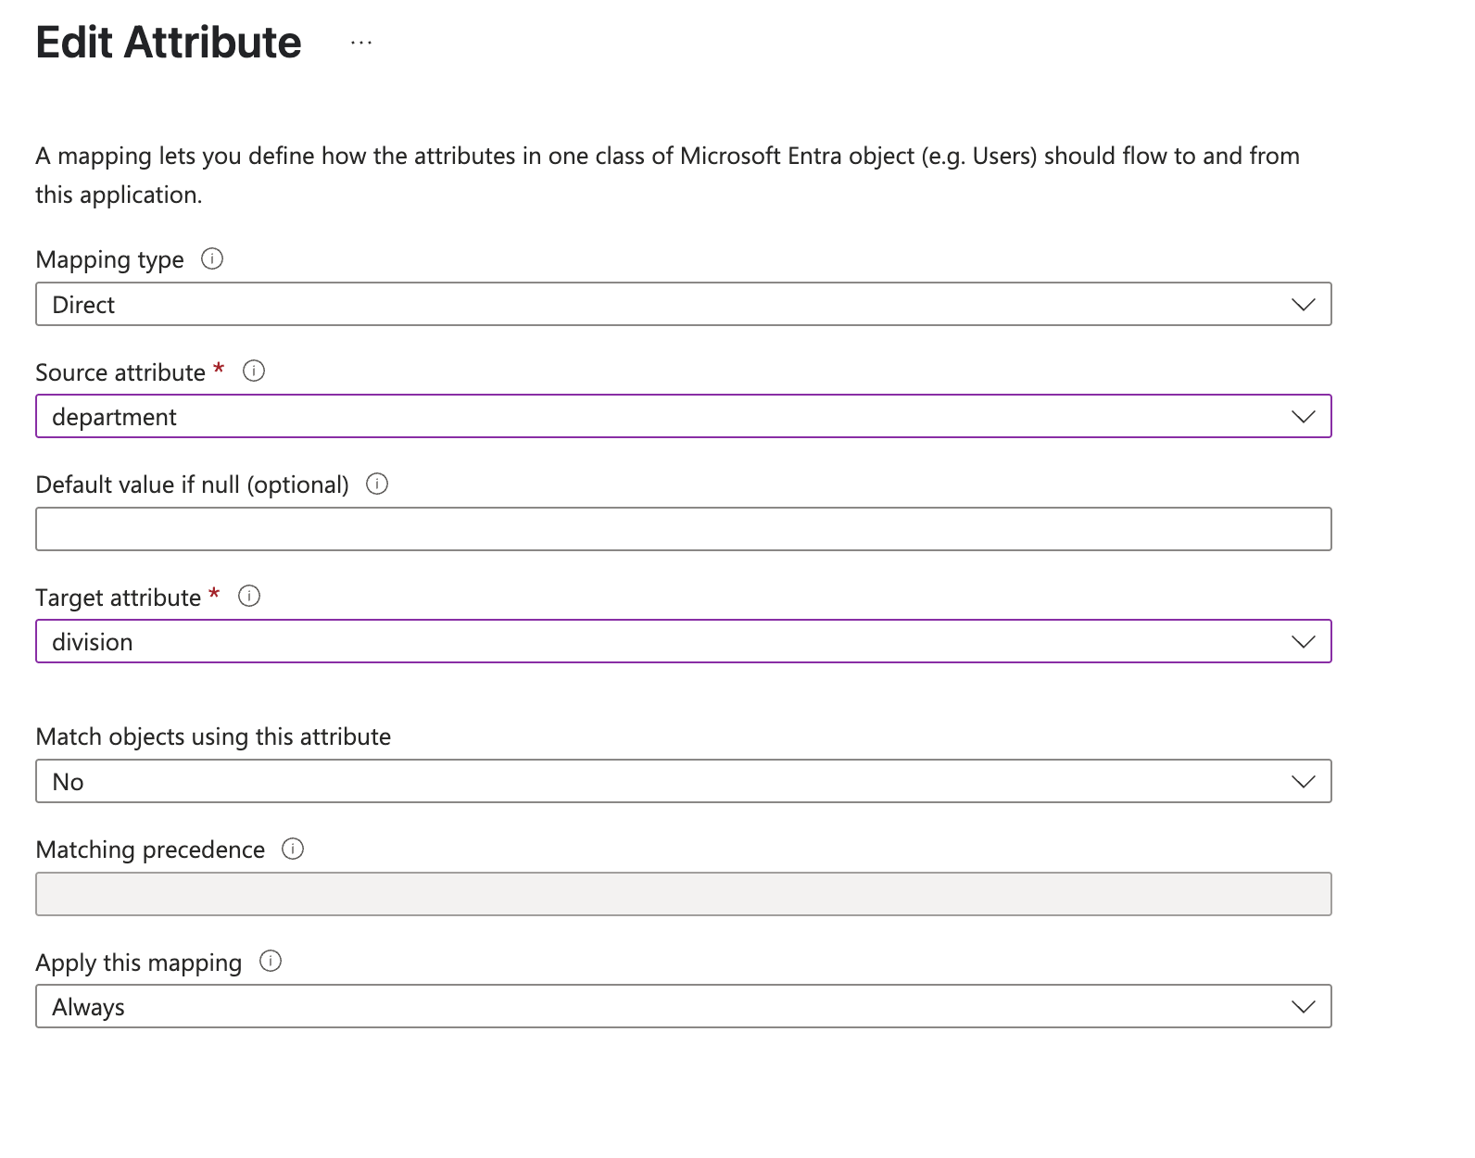Focus the Default value if null field
1475x1158 pixels.
[x=683, y=529]
